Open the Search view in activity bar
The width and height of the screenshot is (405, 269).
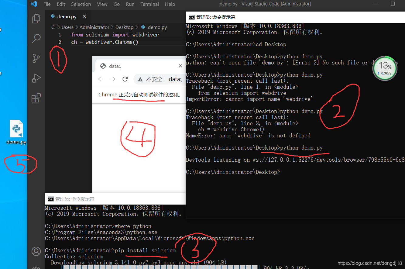(x=36, y=38)
